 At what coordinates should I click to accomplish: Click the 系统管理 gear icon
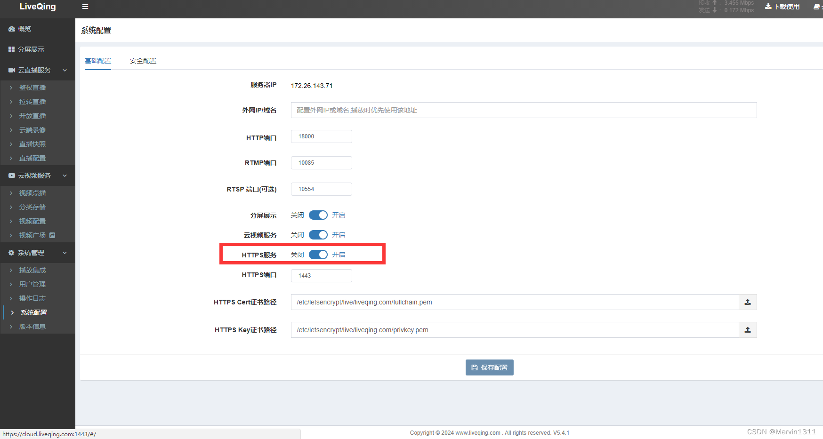pos(12,253)
